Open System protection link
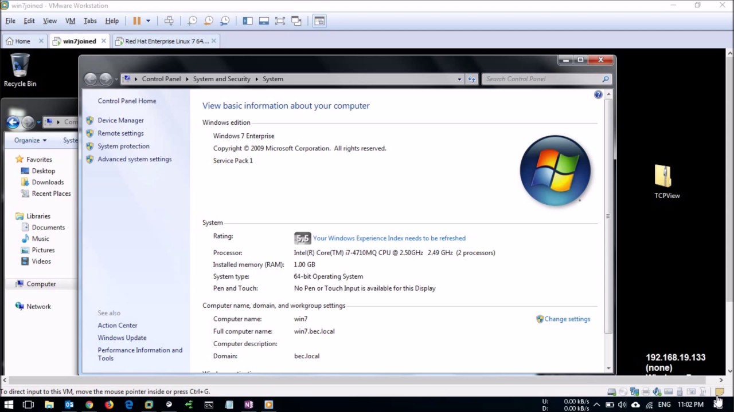734x412 pixels. click(x=123, y=146)
